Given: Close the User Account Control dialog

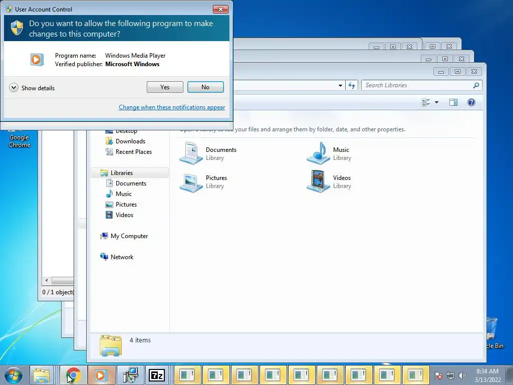Looking at the screenshot, I should pyautogui.click(x=220, y=9).
